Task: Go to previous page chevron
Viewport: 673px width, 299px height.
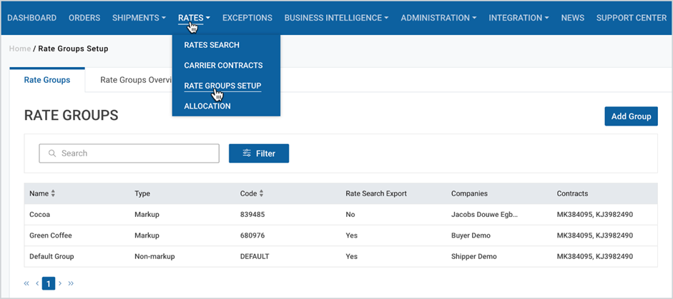Action: [x=37, y=283]
